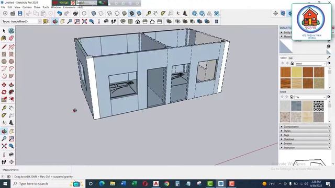Screen dimensions: 335x188
Task: Expand the Scenes panel
Action: coord(305,144)
